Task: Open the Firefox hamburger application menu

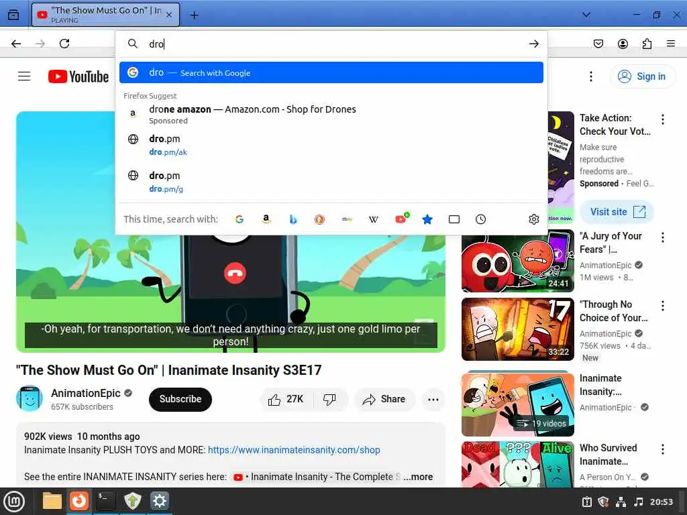Action: coord(670,44)
